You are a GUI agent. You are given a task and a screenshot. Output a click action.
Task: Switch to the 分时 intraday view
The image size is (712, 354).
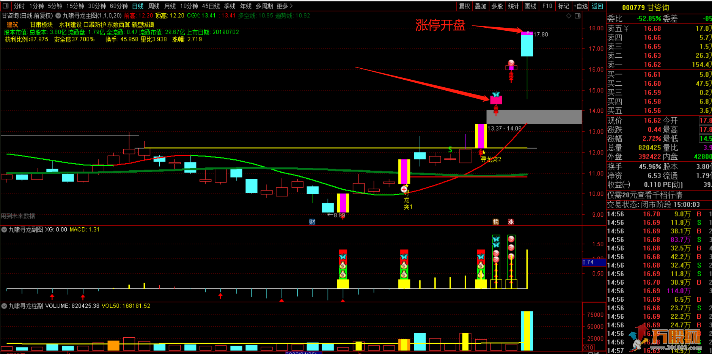point(19,6)
